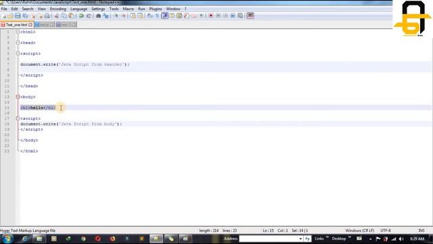Collapse the html fold marker on line 1
The image size is (433, 244).
(18, 32)
